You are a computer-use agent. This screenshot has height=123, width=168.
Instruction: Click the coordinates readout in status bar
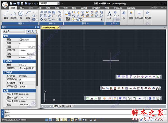[14, 120]
